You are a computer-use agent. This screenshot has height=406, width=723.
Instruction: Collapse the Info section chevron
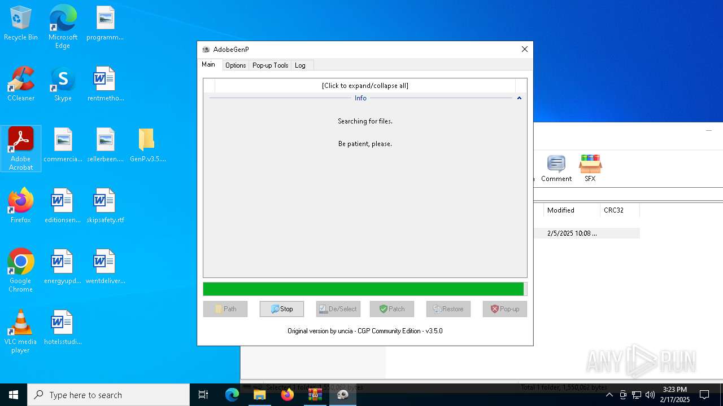(519, 98)
